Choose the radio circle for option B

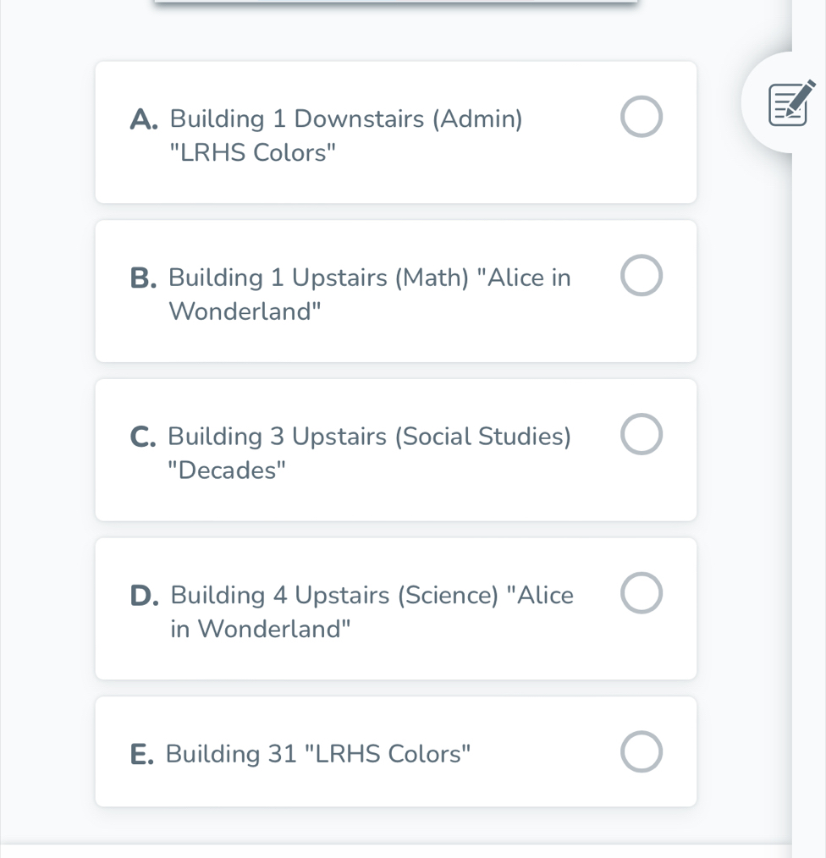point(642,276)
